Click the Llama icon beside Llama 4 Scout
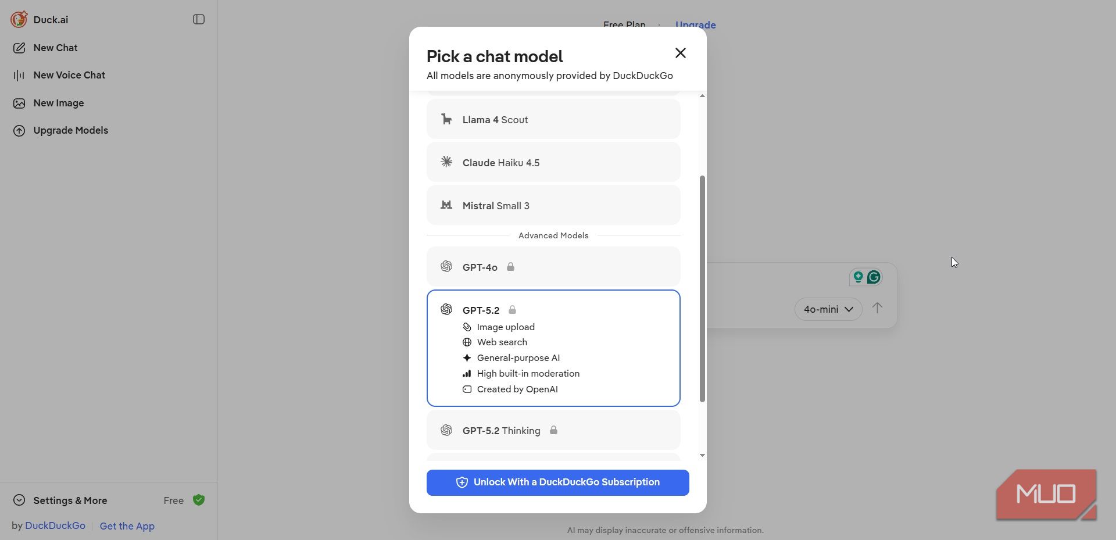This screenshot has height=540, width=1116. pos(446,119)
